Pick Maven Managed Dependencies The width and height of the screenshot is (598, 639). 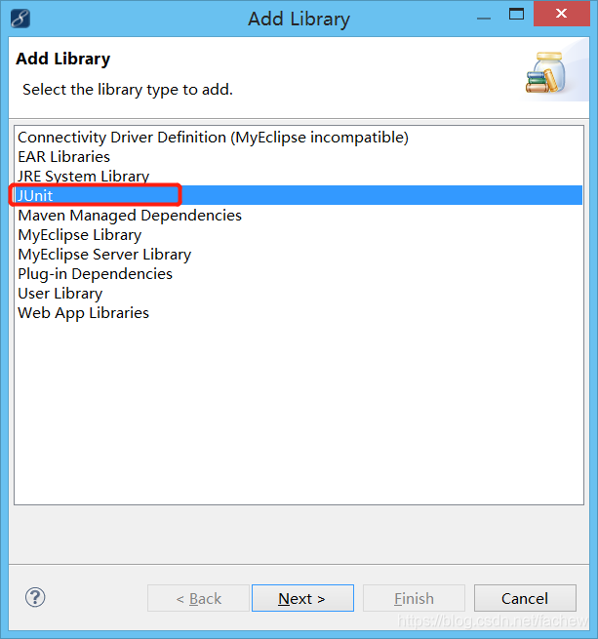coord(298,216)
